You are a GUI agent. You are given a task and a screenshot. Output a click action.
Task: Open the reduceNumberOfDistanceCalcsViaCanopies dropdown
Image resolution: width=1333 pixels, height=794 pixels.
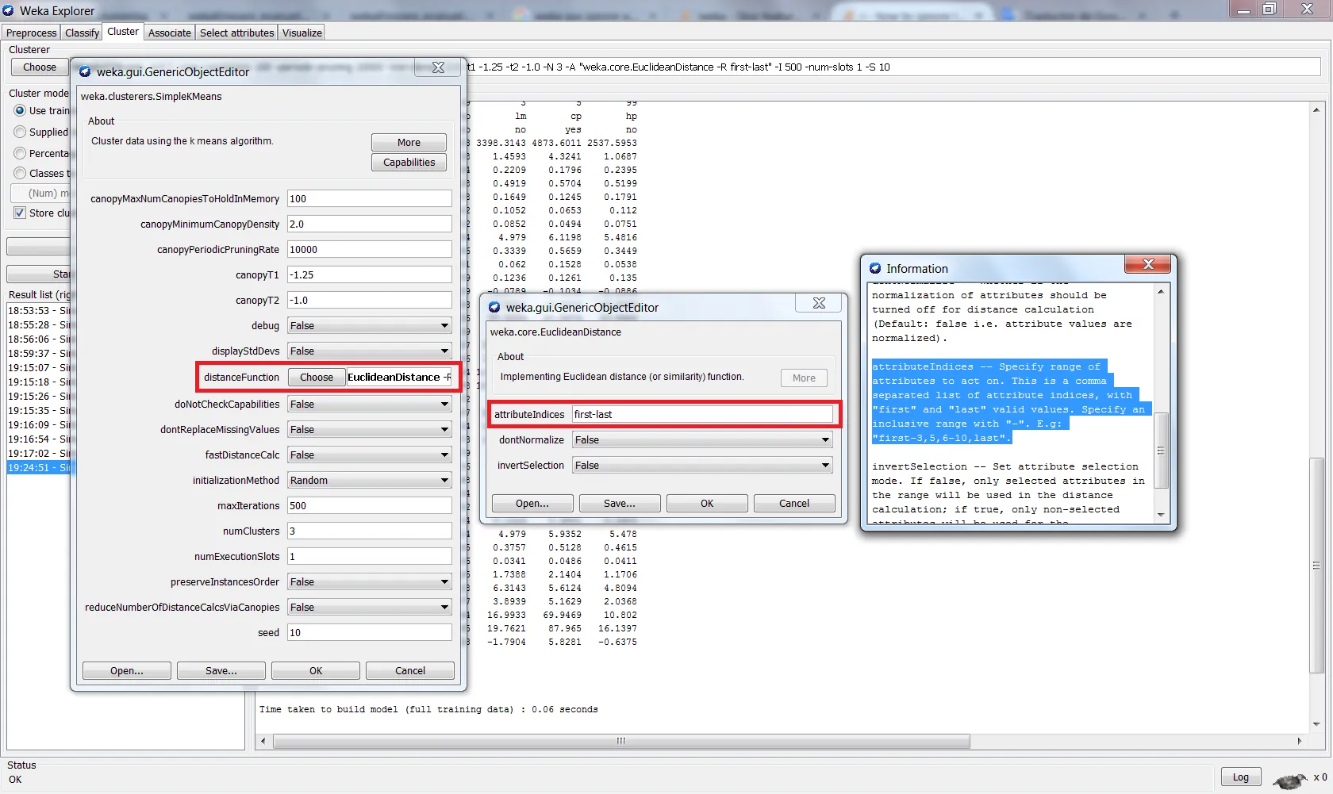point(370,607)
